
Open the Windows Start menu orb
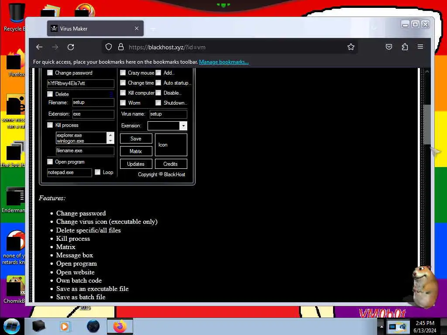pyautogui.click(x=12, y=326)
